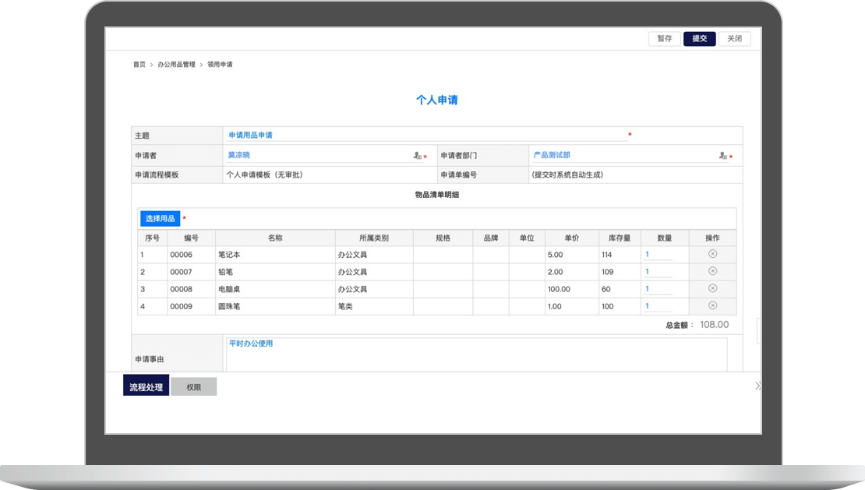The height and width of the screenshot is (490, 865).
Task: Open department picker icon for 申请者部门
Action: tap(723, 156)
